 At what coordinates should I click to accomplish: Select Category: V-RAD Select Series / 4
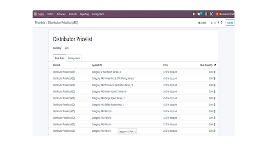click(106, 72)
